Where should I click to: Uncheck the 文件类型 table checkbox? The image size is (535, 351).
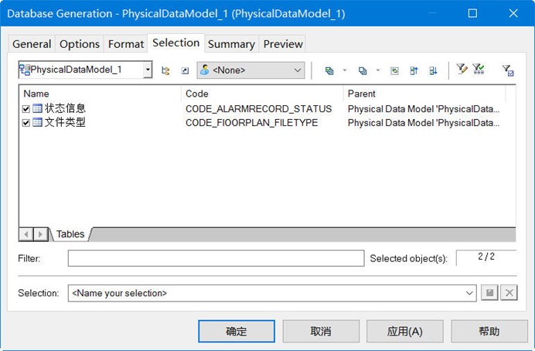(26, 122)
